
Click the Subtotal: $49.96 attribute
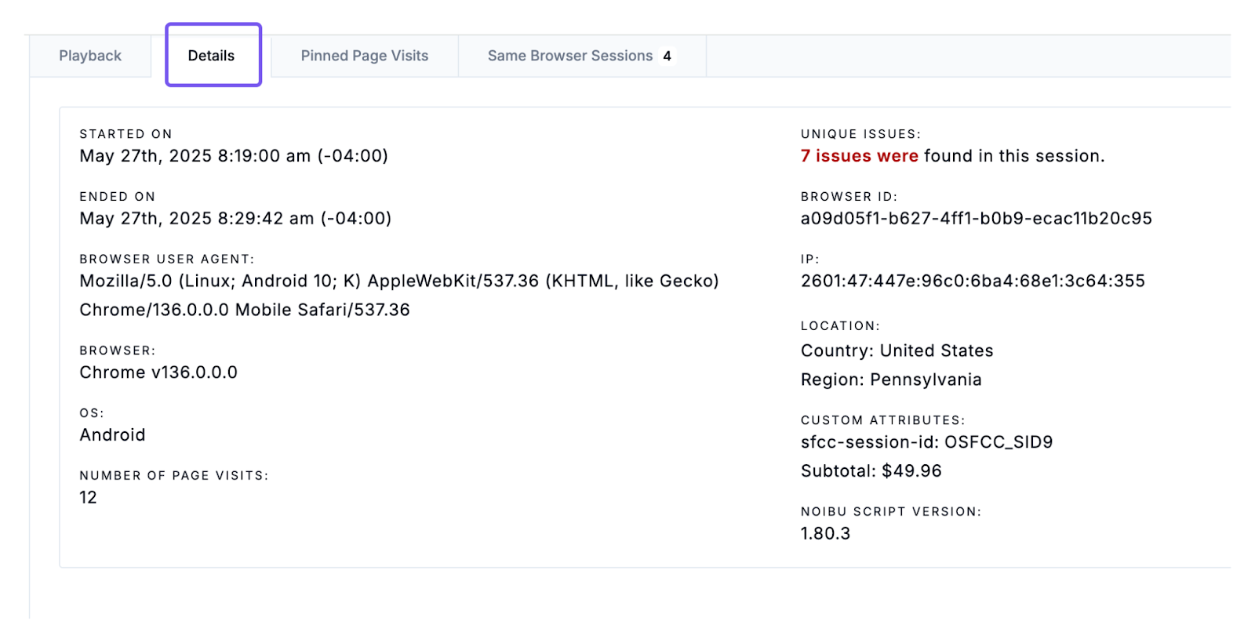[x=871, y=471]
